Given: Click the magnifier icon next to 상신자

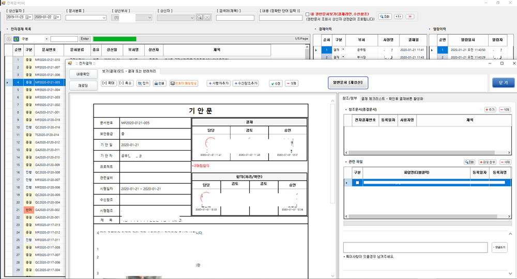Looking at the screenshot, I should 200,18.
